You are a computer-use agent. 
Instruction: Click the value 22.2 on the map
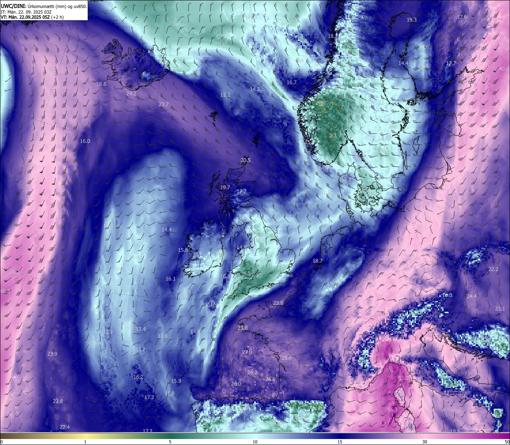pyautogui.click(x=493, y=269)
